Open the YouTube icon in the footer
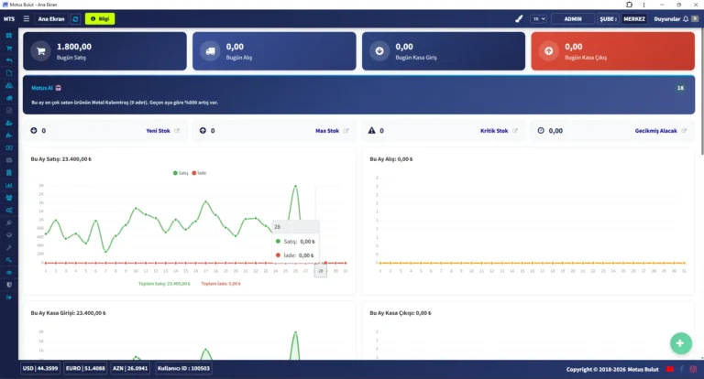This screenshot has height=379, width=704. tap(670, 369)
